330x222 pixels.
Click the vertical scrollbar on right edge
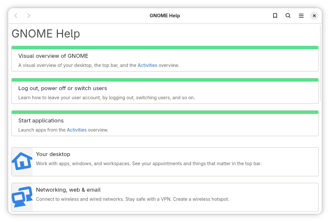click(320, 65)
